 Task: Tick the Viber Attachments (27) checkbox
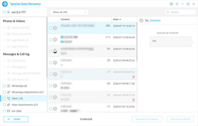pos(4,105)
